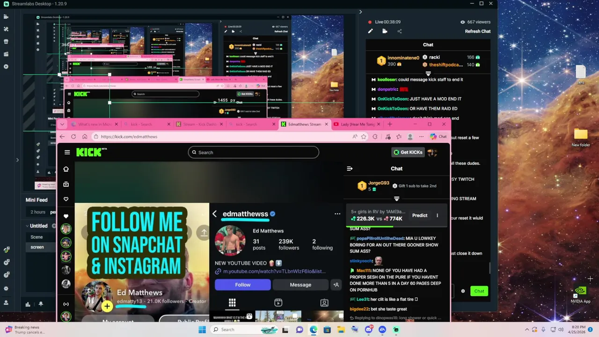Switch to What's new in Microsoft tab
Image resolution: width=599 pixels, height=337 pixels.
[94, 124]
